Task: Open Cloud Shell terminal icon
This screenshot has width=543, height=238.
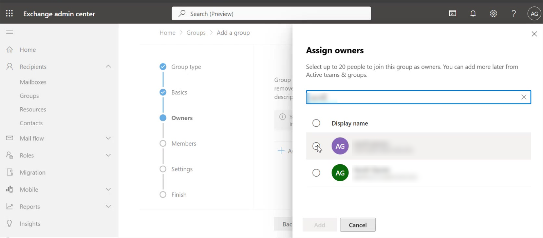Action: (x=453, y=14)
